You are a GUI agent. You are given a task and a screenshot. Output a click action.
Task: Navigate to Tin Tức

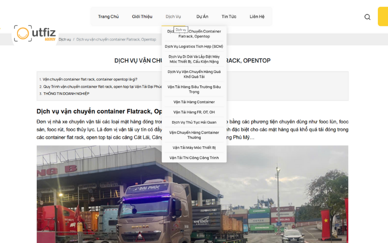click(x=229, y=17)
